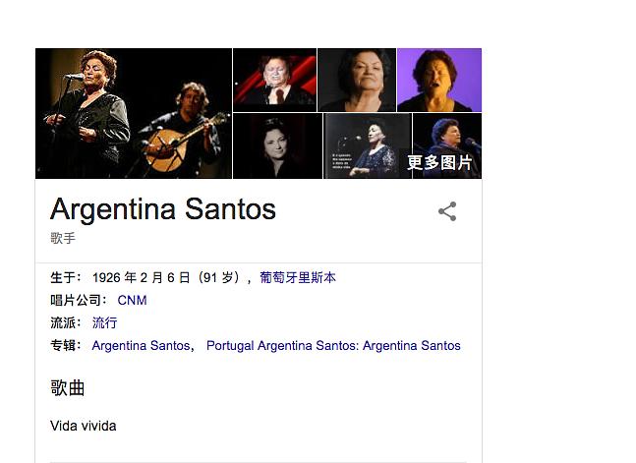636x463 pixels.
Task: Click the 1926 年 2 月 6 日 birth date text
Action: [142, 277]
